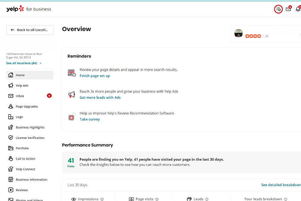Click the info icon next to Impressions
The image size is (301, 201).
pos(102,199)
